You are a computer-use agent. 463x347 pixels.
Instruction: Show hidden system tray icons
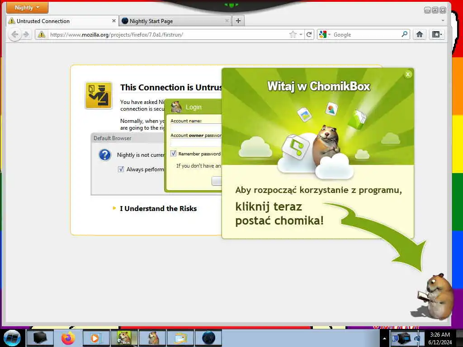[384, 338]
